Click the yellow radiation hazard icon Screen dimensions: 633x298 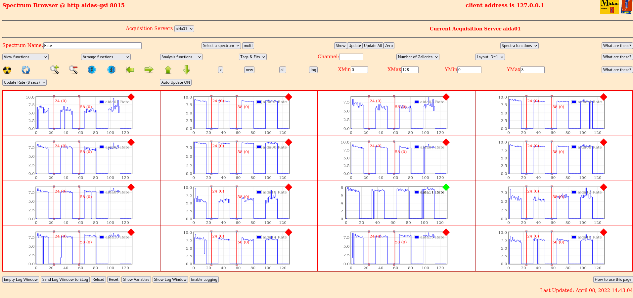pos(7,70)
